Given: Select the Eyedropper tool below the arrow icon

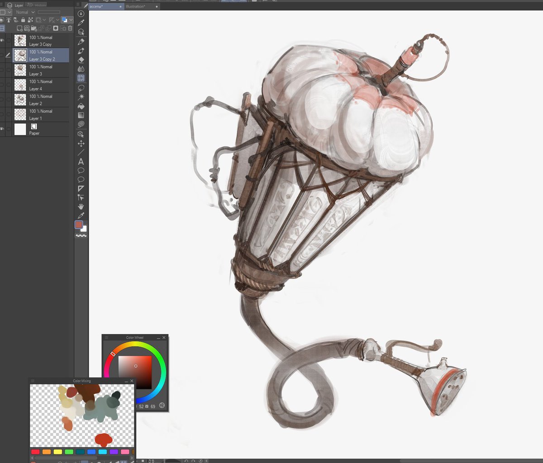Looking at the screenshot, I should 81,23.
